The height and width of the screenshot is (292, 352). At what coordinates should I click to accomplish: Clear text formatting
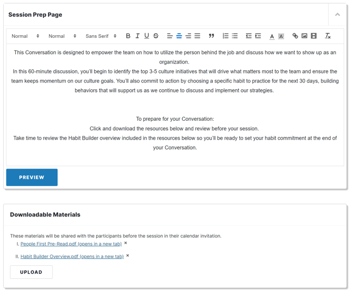327,36
